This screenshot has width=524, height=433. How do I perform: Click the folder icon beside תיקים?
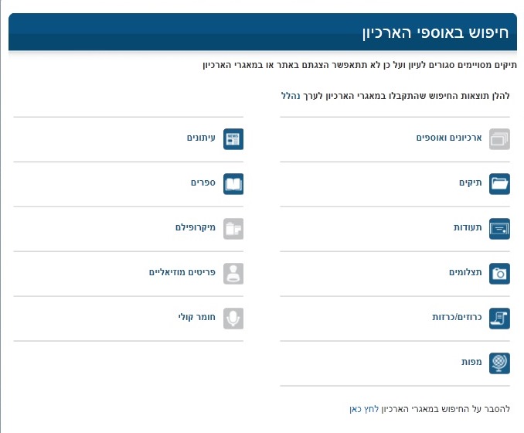click(x=500, y=184)
